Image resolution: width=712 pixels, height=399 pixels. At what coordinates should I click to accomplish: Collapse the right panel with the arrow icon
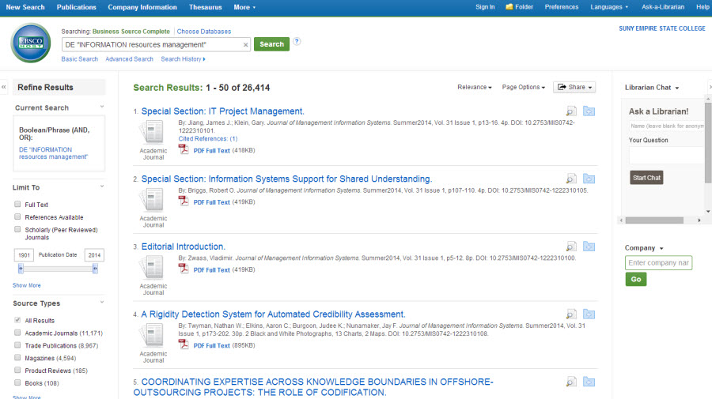tap(710, 87)
